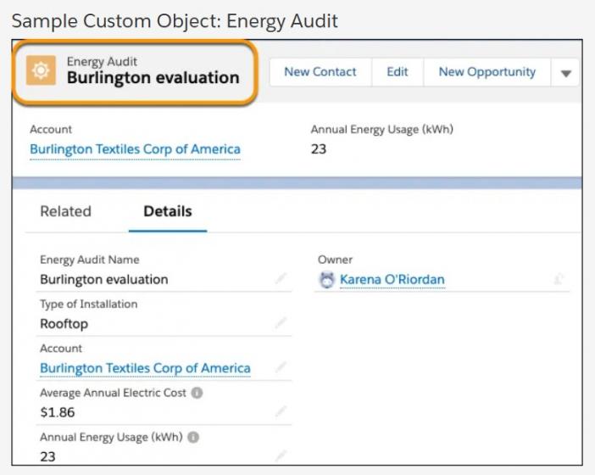Click info icon beside Annual Energy Usage (kWh)

[x=193, y=437]
